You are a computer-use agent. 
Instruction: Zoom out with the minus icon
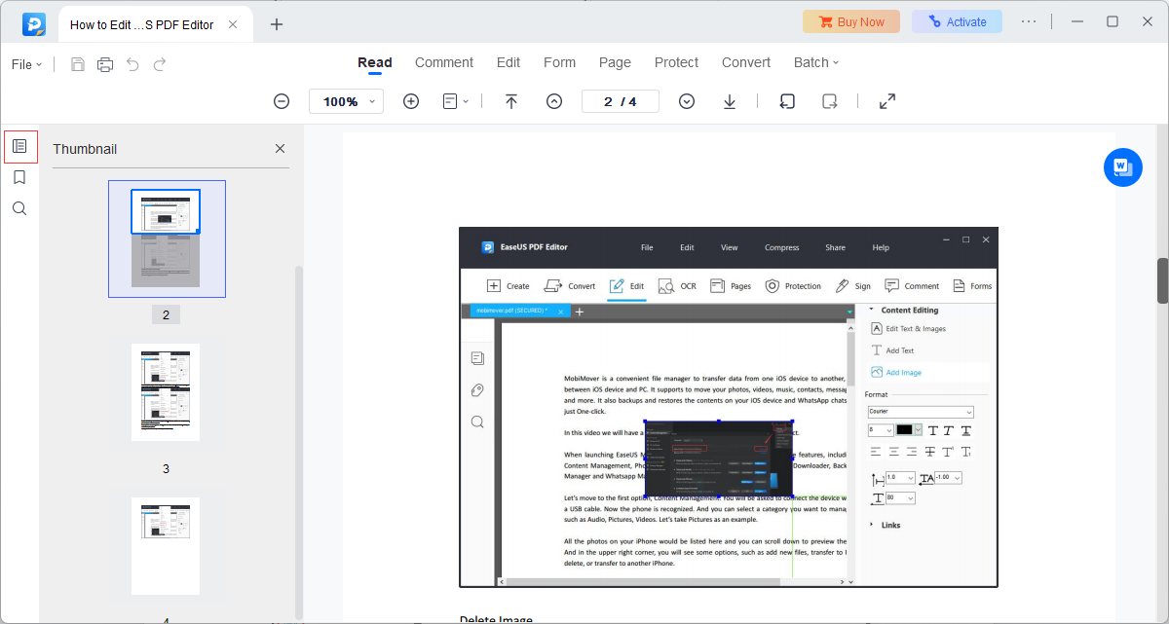click(x=282, y=101)
